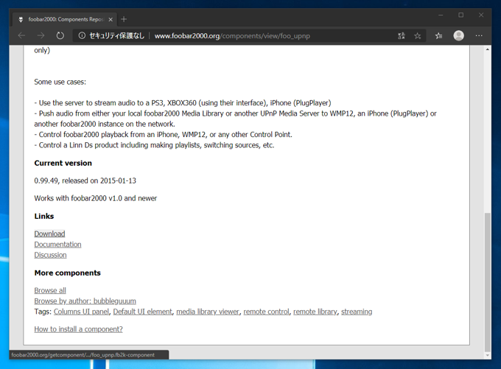Screen dimensions: 501x369
Task: Open Browse by author: bubbleguuum link
Action: [85, 301]
